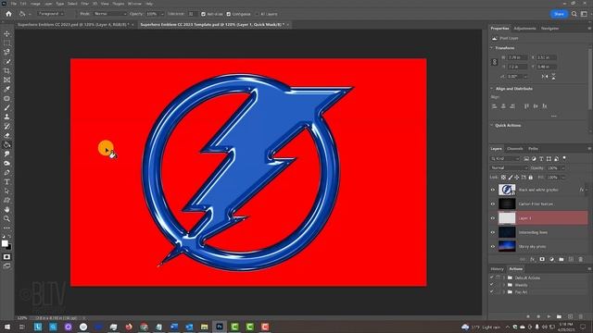Open the layer Opacity dropdown arrow

pos(562,168)
